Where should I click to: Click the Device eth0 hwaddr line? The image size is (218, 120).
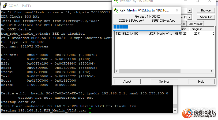[x=85, y=93]
